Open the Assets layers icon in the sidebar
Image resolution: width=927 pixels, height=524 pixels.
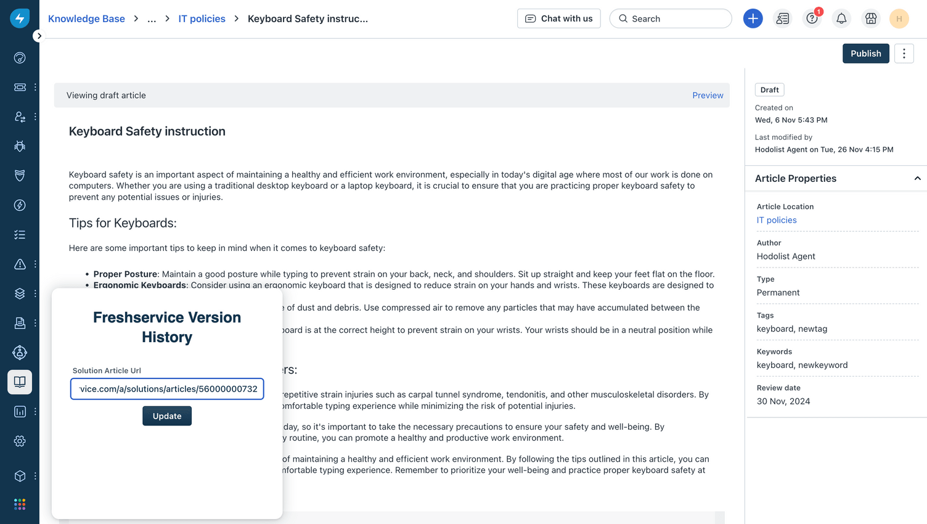coord(20,293)
